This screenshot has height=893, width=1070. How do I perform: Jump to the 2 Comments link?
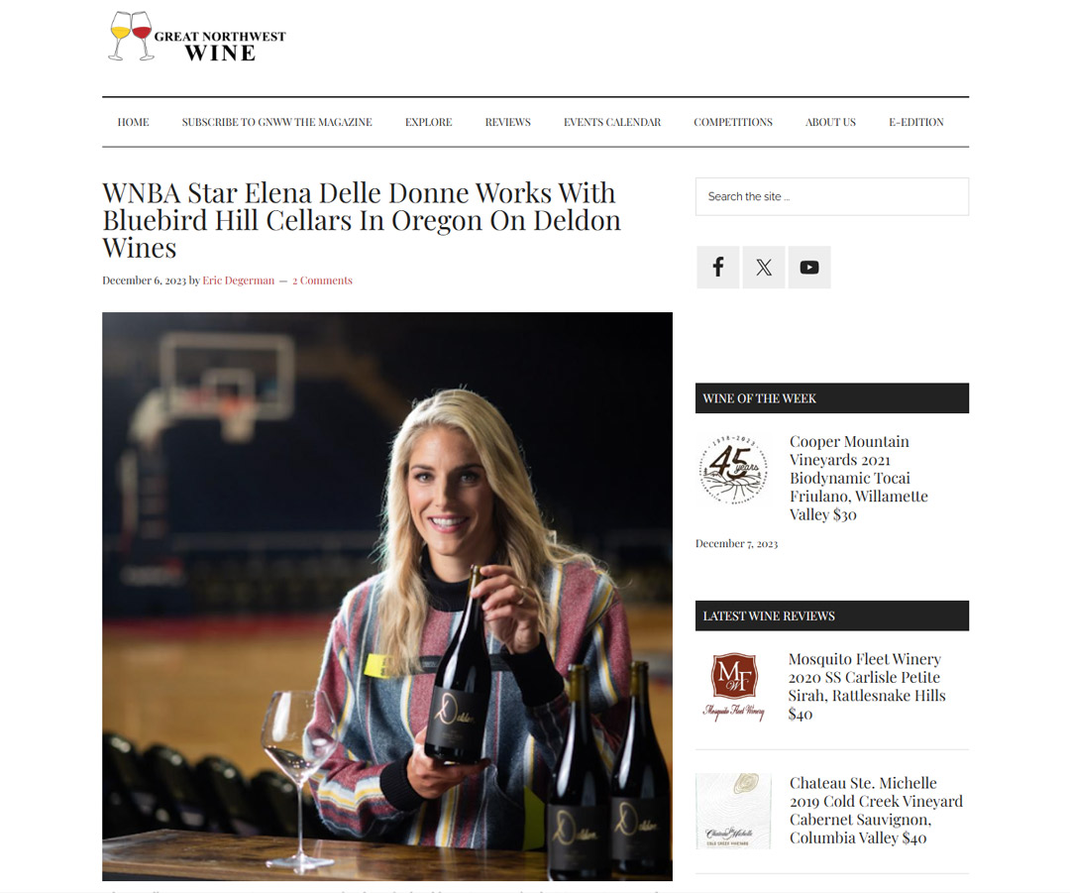tap(322, 280)
